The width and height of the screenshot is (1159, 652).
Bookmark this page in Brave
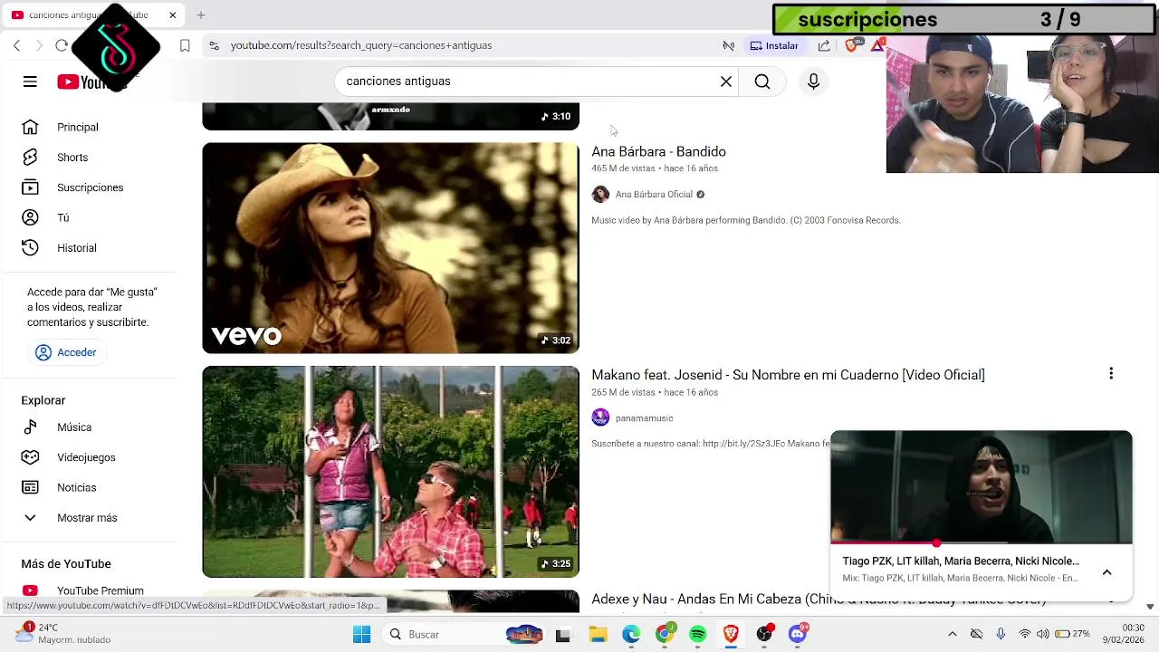pyautogui.click(x=185, y=45)
